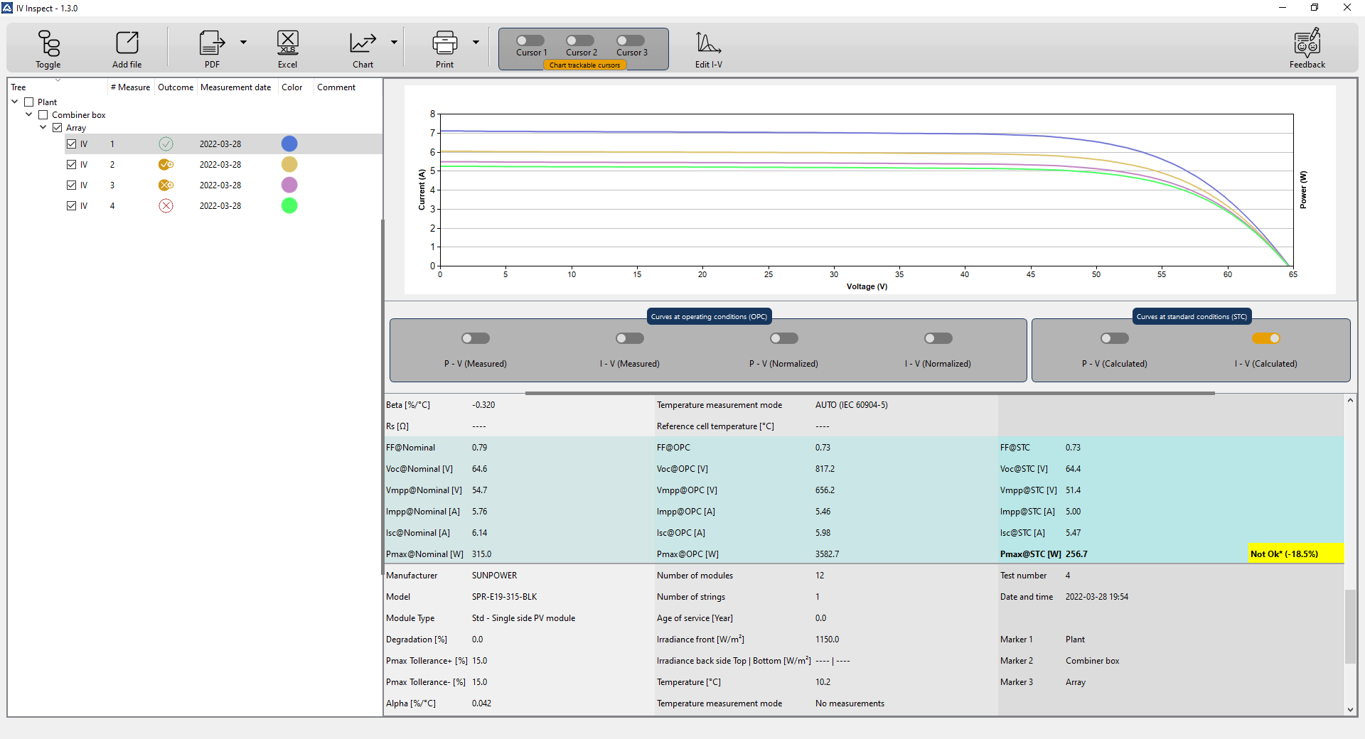Expand the Print options dropdown arrow
Screen dimensions: 1365x739
point(476,42)
